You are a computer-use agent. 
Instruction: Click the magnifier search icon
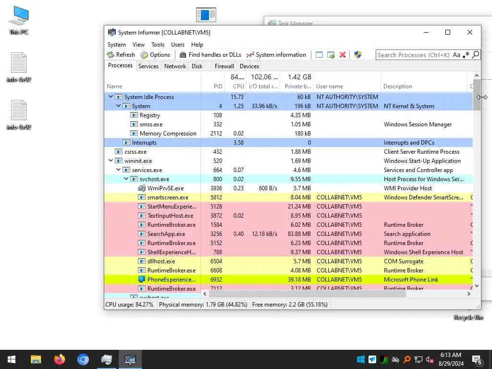(476, 55)
